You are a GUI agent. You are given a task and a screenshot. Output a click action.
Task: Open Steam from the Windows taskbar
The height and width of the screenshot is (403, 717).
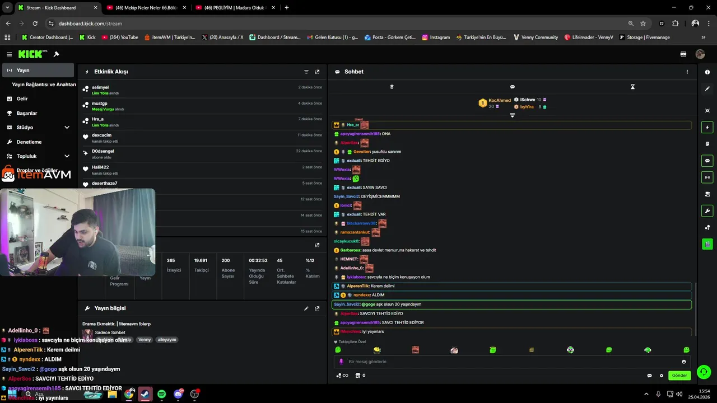click(x=145, y=394)
